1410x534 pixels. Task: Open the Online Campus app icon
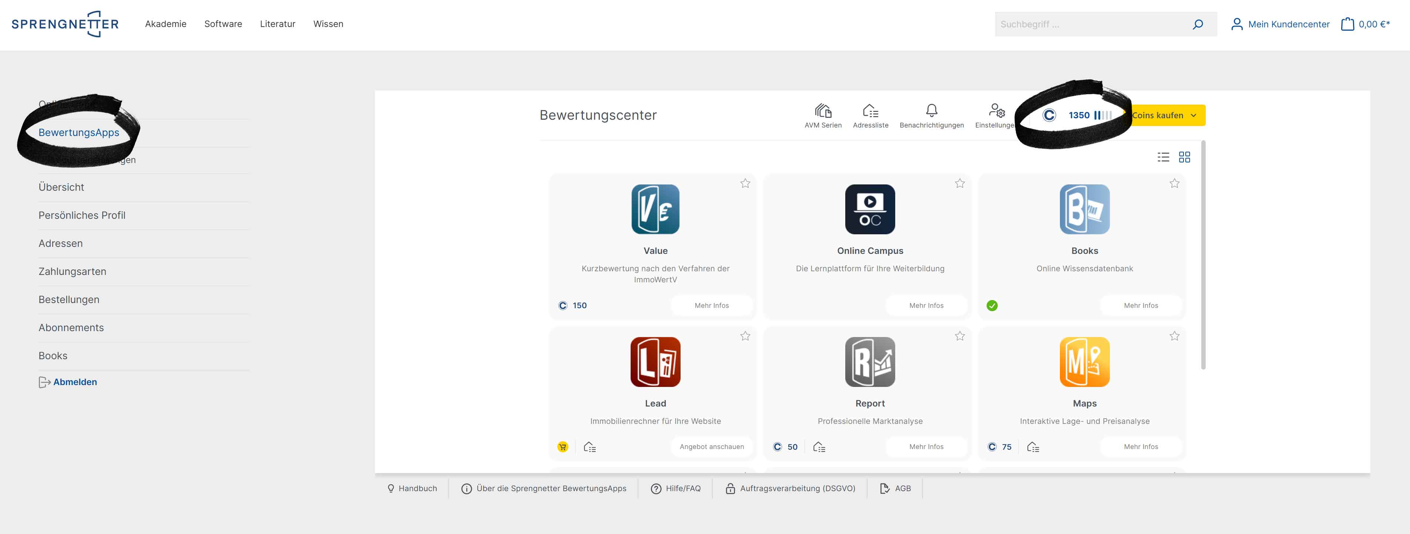point(870,209)
